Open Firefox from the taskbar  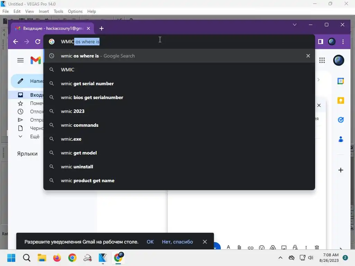coord(57,258)
